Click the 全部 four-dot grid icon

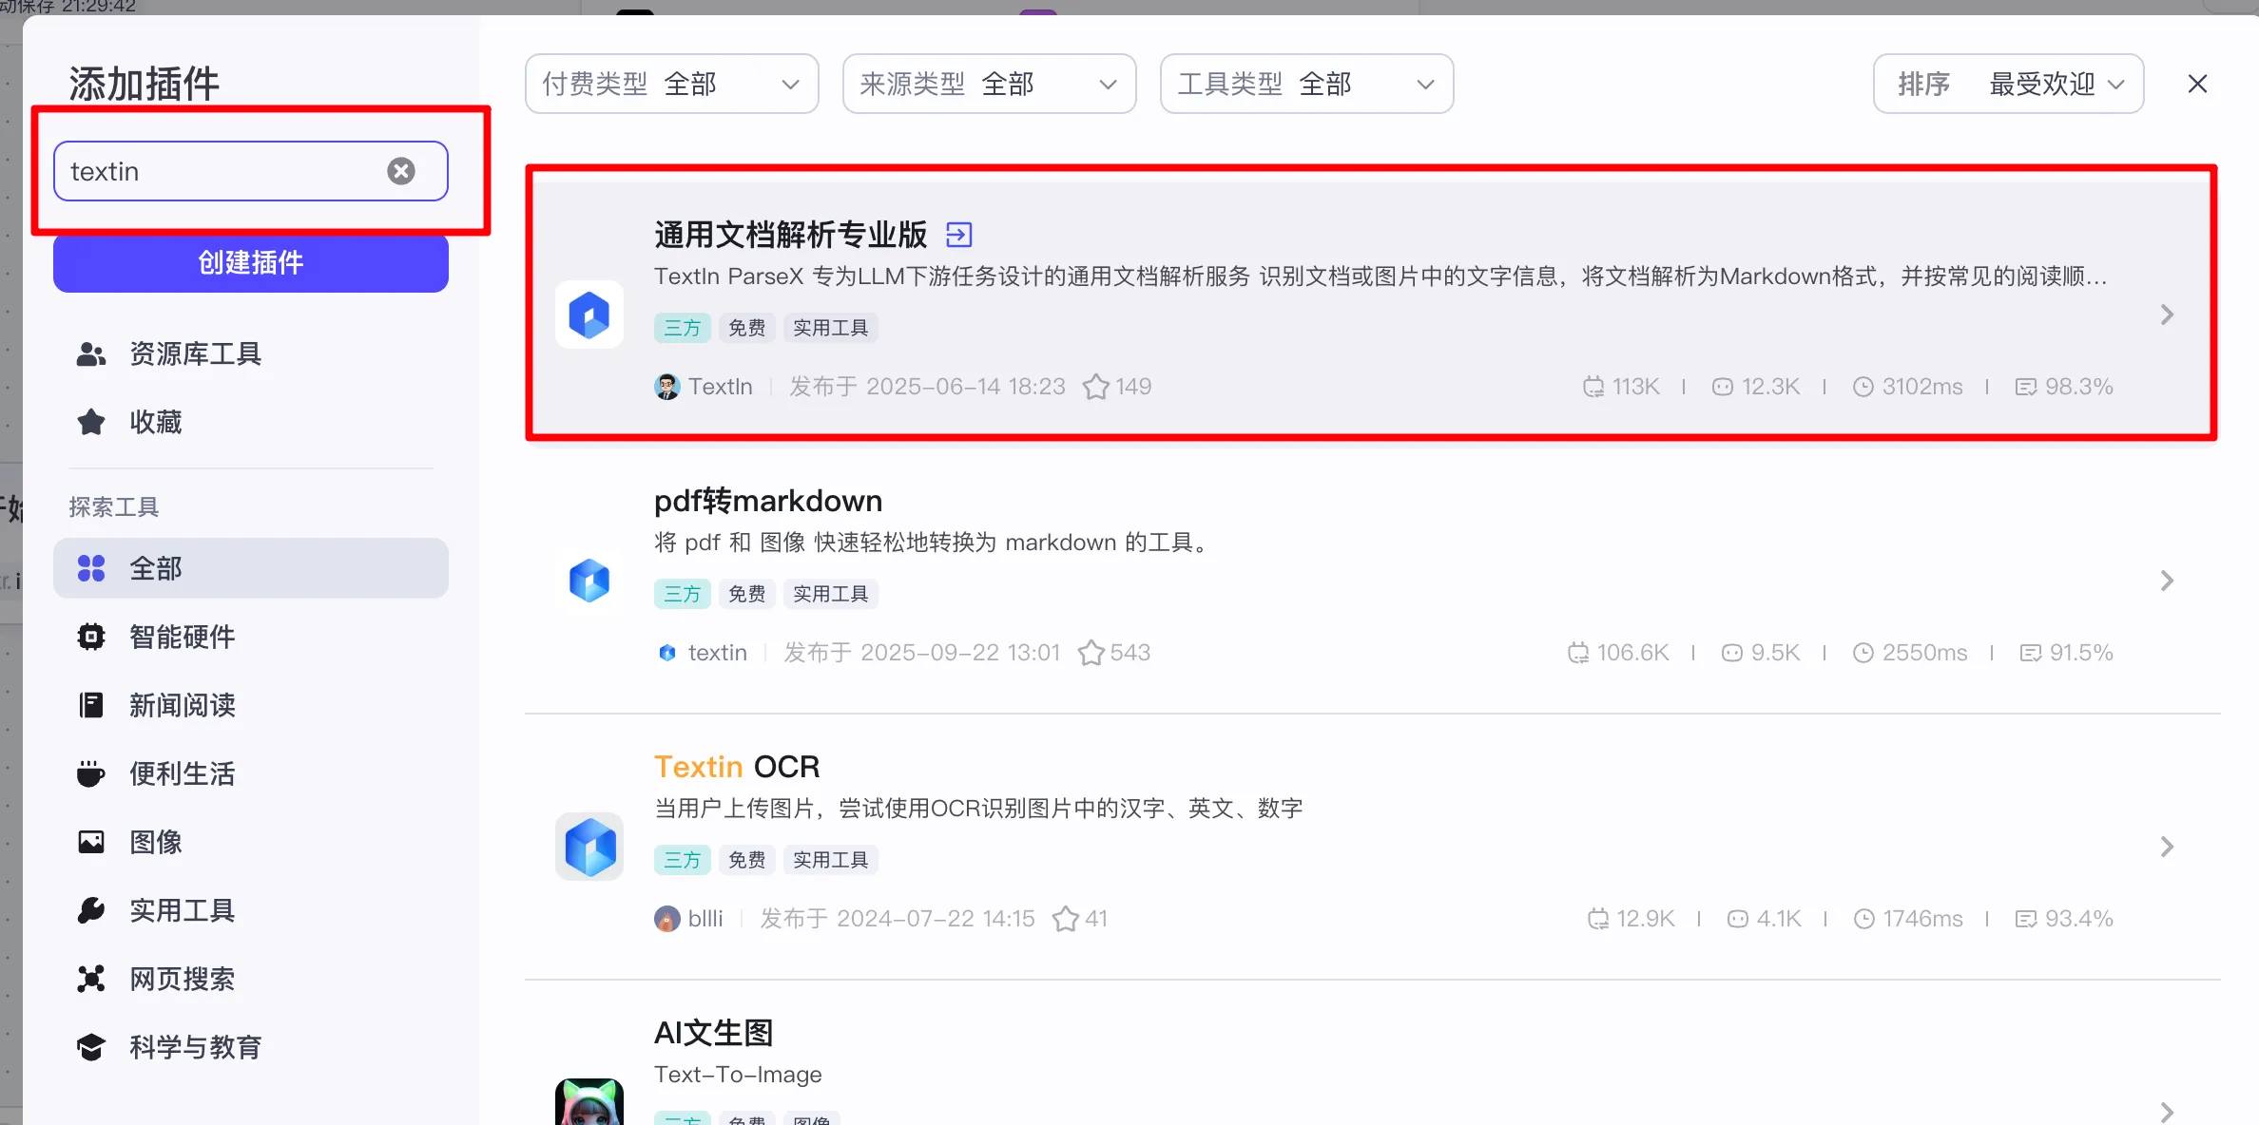pos(91,568)
